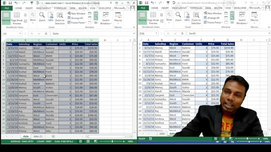Viewport: 271px width, 152px height.
Task: Click Arrange All in right window ribbon
Action: click(x=212, y=18)
